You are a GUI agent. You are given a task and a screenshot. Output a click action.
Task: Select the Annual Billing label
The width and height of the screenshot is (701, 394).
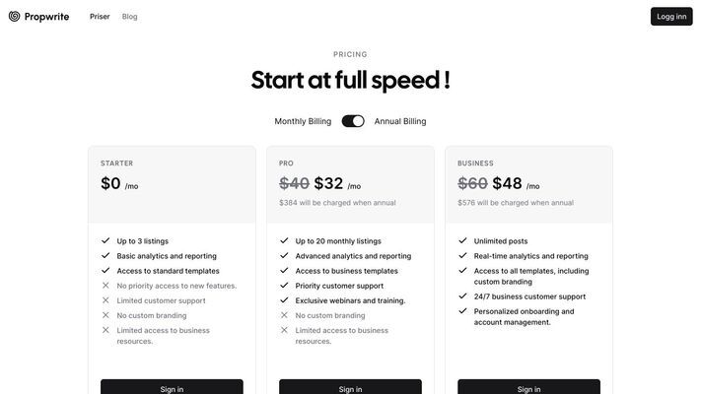400,121
